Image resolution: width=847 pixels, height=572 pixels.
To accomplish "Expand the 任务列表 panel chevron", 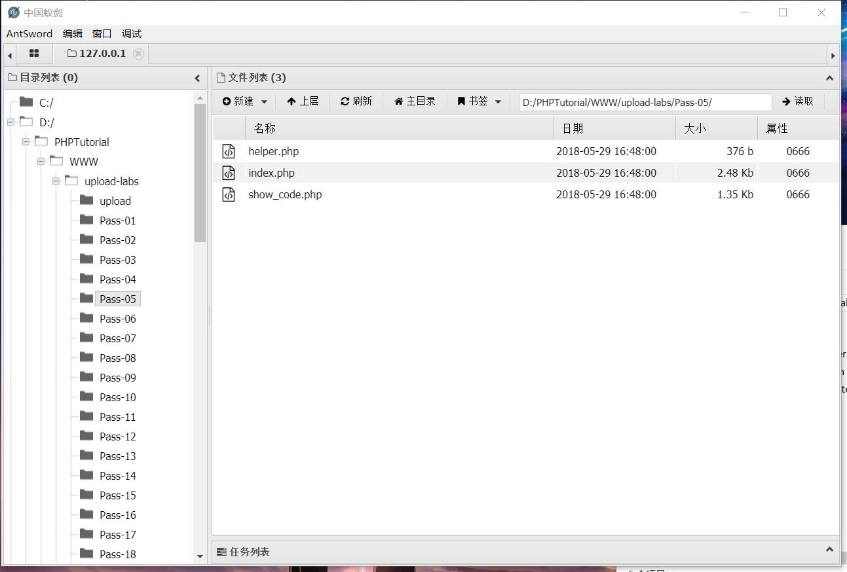I will 829,550.
